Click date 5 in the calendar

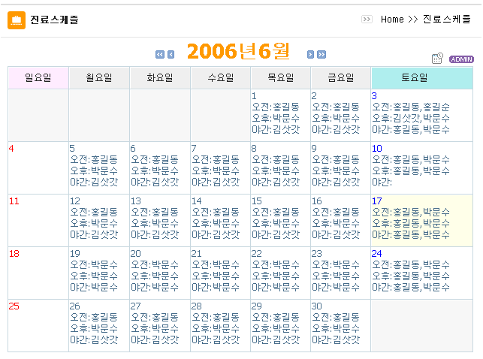[x=72, y=149]
